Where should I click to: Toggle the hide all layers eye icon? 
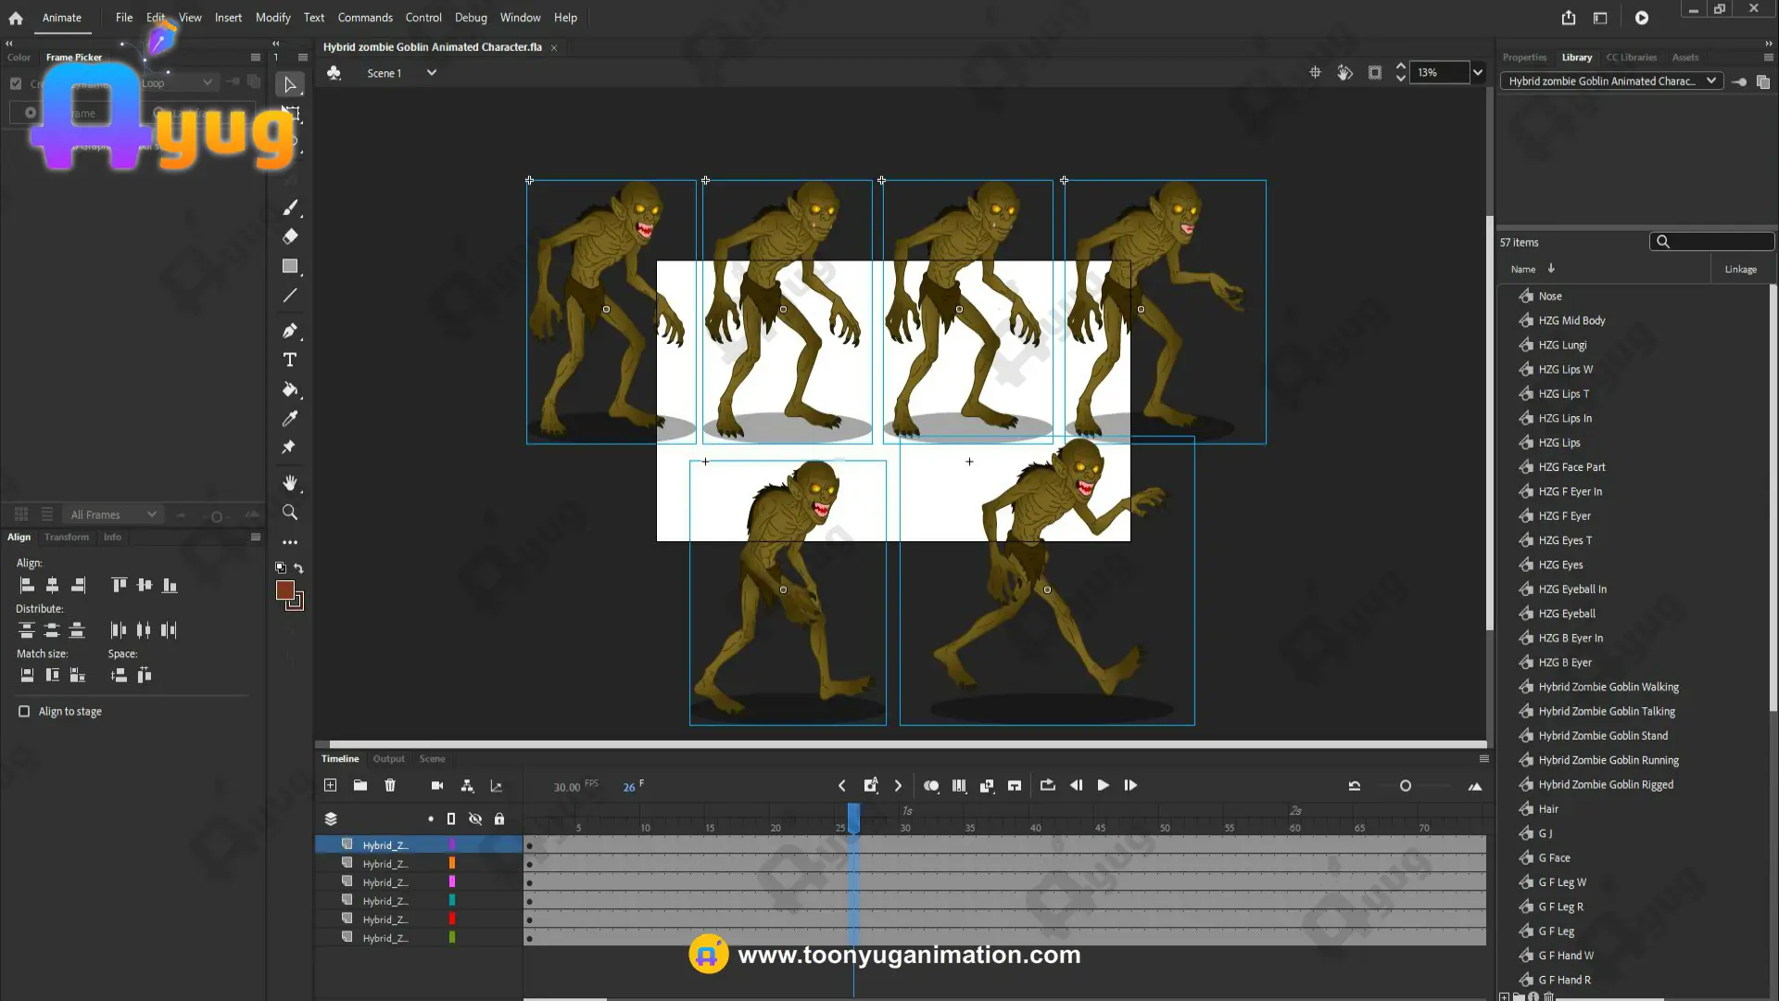pos(475,818)
